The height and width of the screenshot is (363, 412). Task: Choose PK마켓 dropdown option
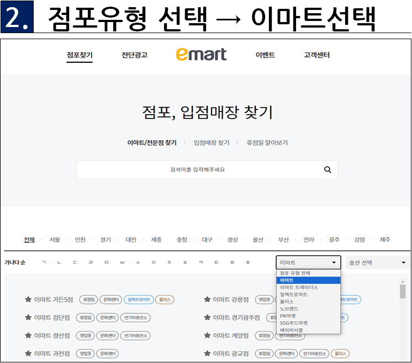coord(308,316)
